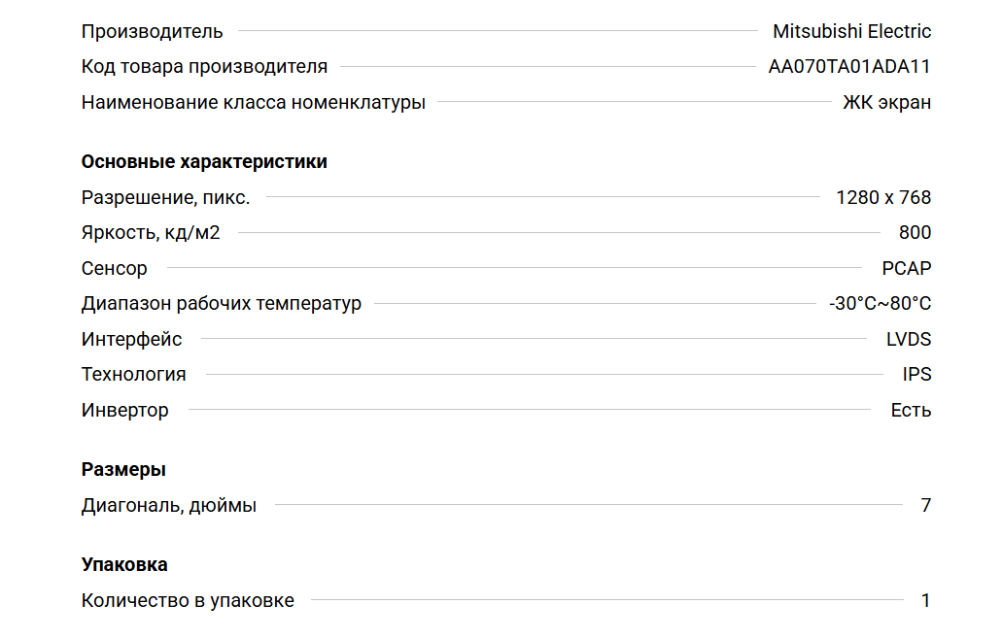The height and width of the screenshot is (638, 1002).
Task: Click the LVDS interface value
Action: tap(908, 339)
